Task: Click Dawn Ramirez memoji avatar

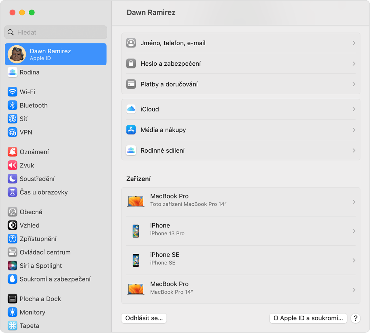Action: click(17, 54)
